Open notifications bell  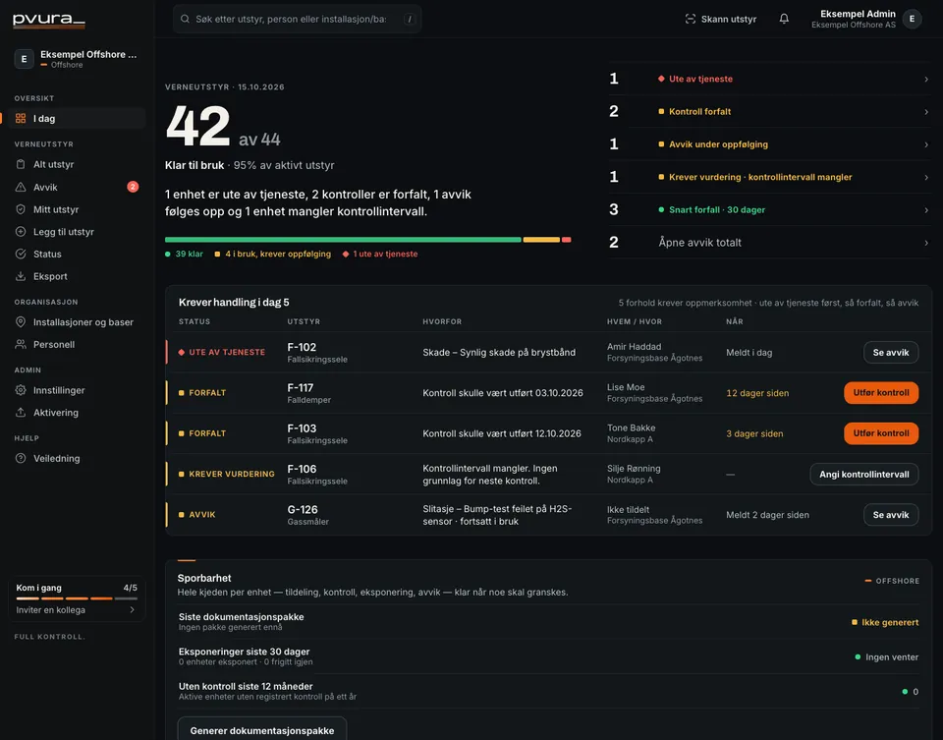(x=784, y=19)
